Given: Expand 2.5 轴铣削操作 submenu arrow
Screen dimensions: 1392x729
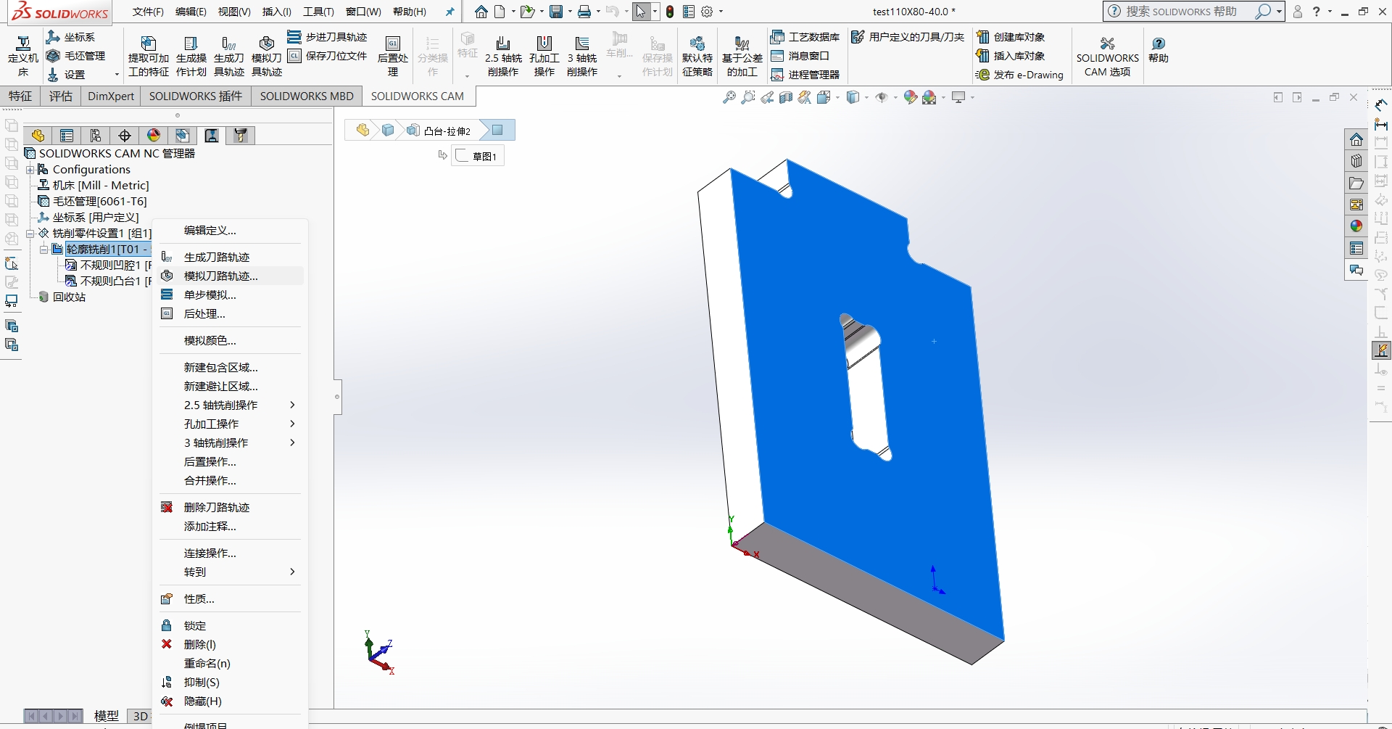Looking at the screenshot, I should click(292, 405).
